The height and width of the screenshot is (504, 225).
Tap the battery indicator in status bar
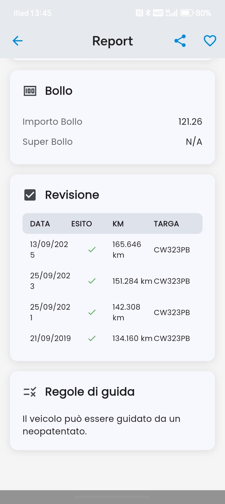[x=187, y=13]
